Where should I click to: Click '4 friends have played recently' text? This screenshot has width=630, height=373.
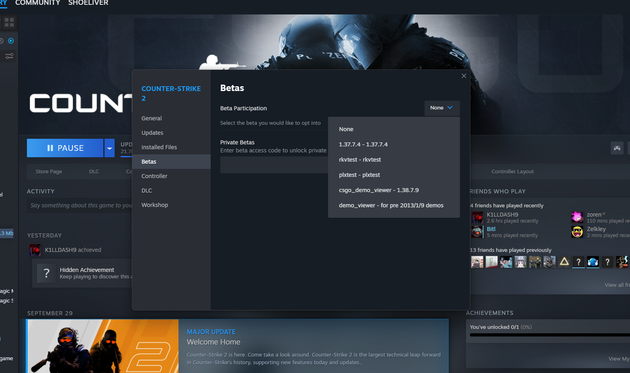[507, 205]
